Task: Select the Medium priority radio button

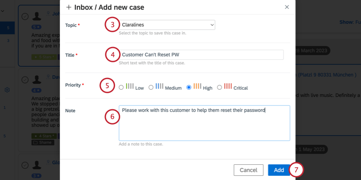Action: click(151, 88)
